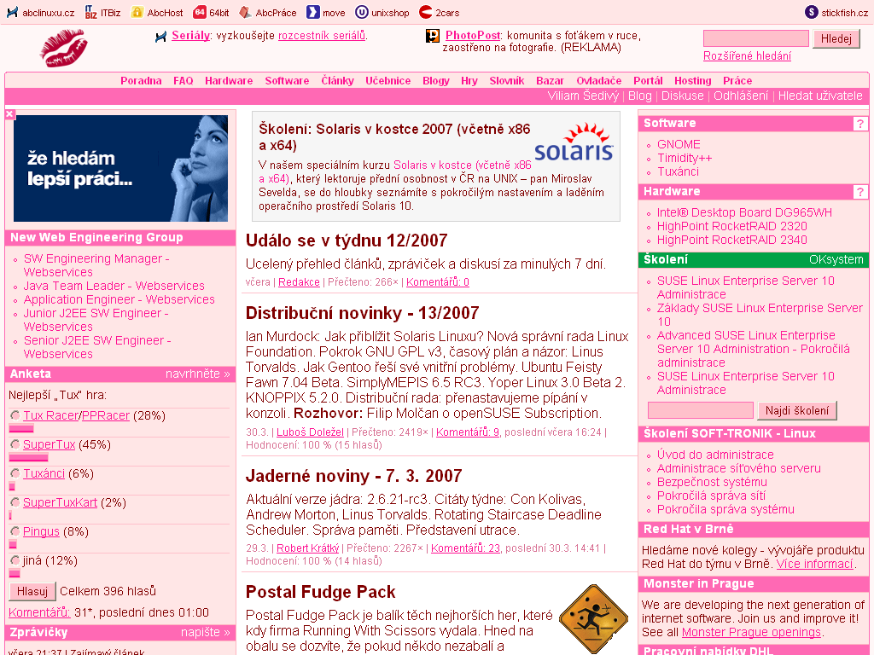
Task: Focus the top search input field
Action: (756, 38)
